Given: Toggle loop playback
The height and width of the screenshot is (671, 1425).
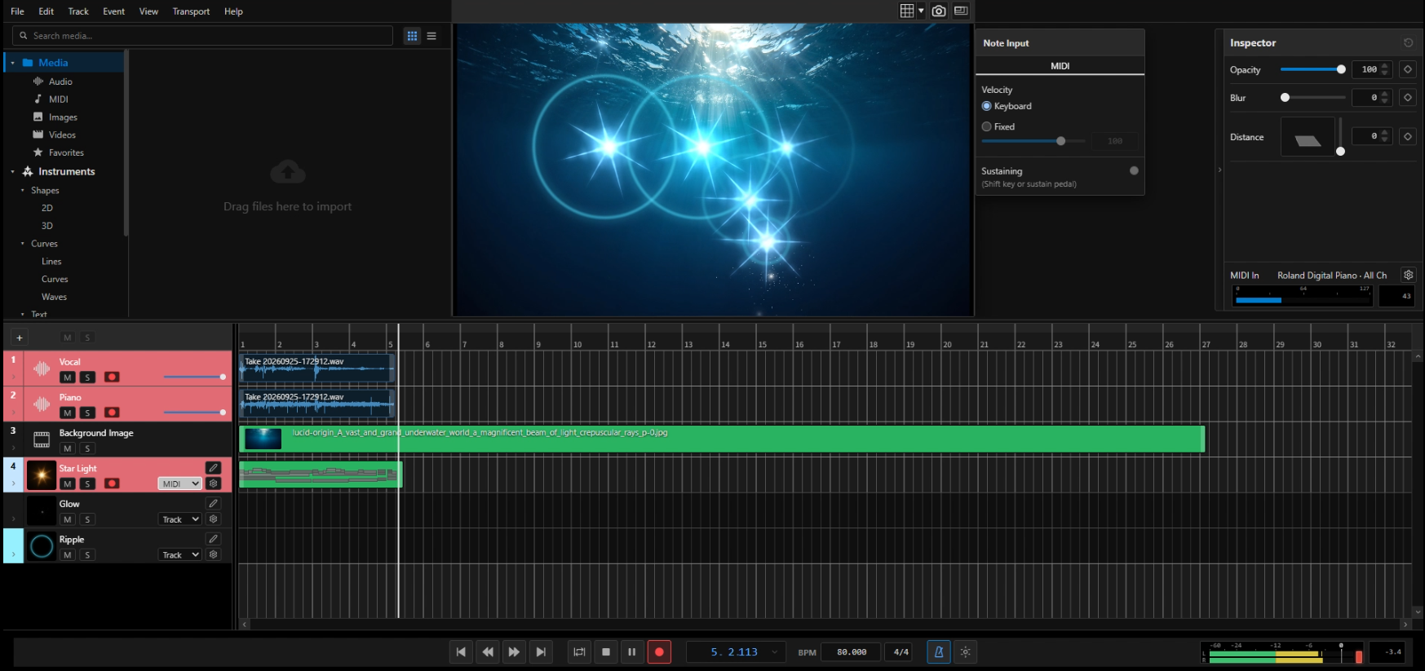Looking at the screenshot, I should [x=579, y=651].
